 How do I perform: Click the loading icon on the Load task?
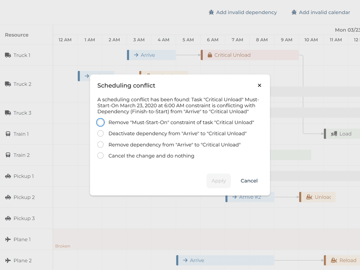[334, 134]
